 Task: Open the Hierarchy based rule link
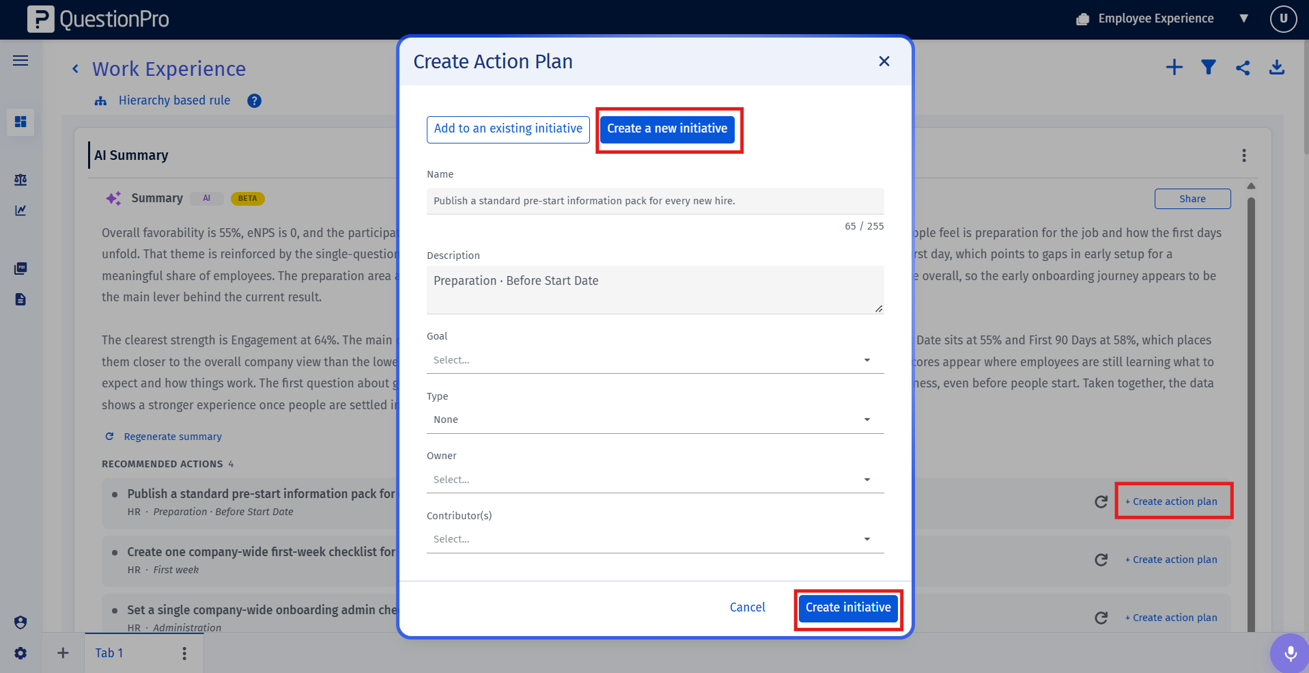click(x=174, y=100)
